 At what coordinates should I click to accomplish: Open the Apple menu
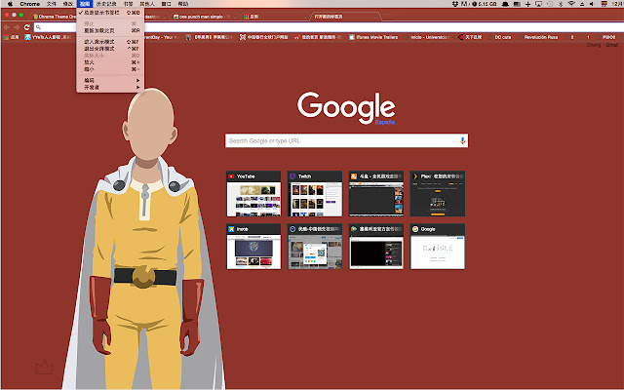click(x=11, y=4)
